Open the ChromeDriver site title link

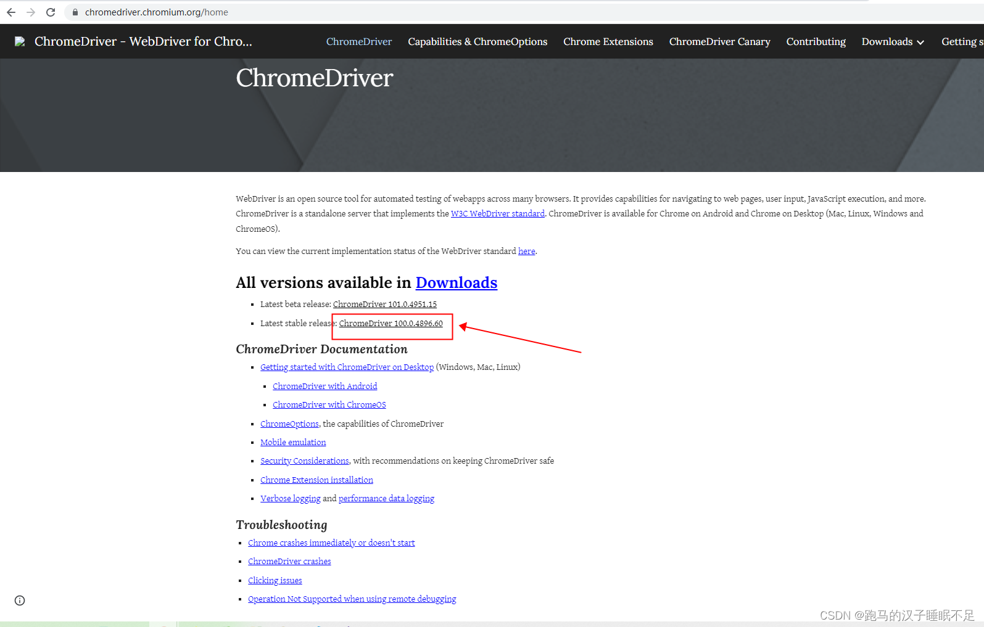[x=143, y=41]
